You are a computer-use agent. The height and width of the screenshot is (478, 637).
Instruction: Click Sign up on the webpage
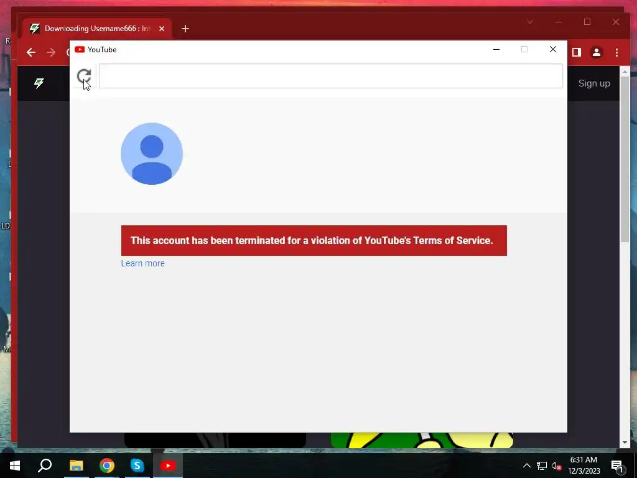(x=594, y=83)
